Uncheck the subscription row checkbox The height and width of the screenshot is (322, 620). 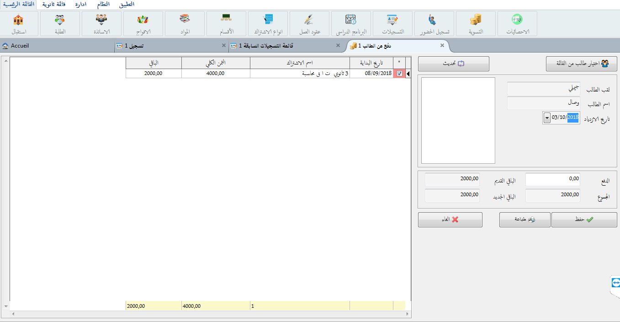coord(399,74)
